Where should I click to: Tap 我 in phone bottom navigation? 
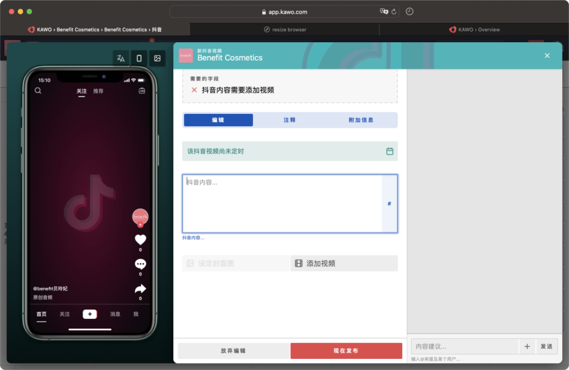pos(136,314)
